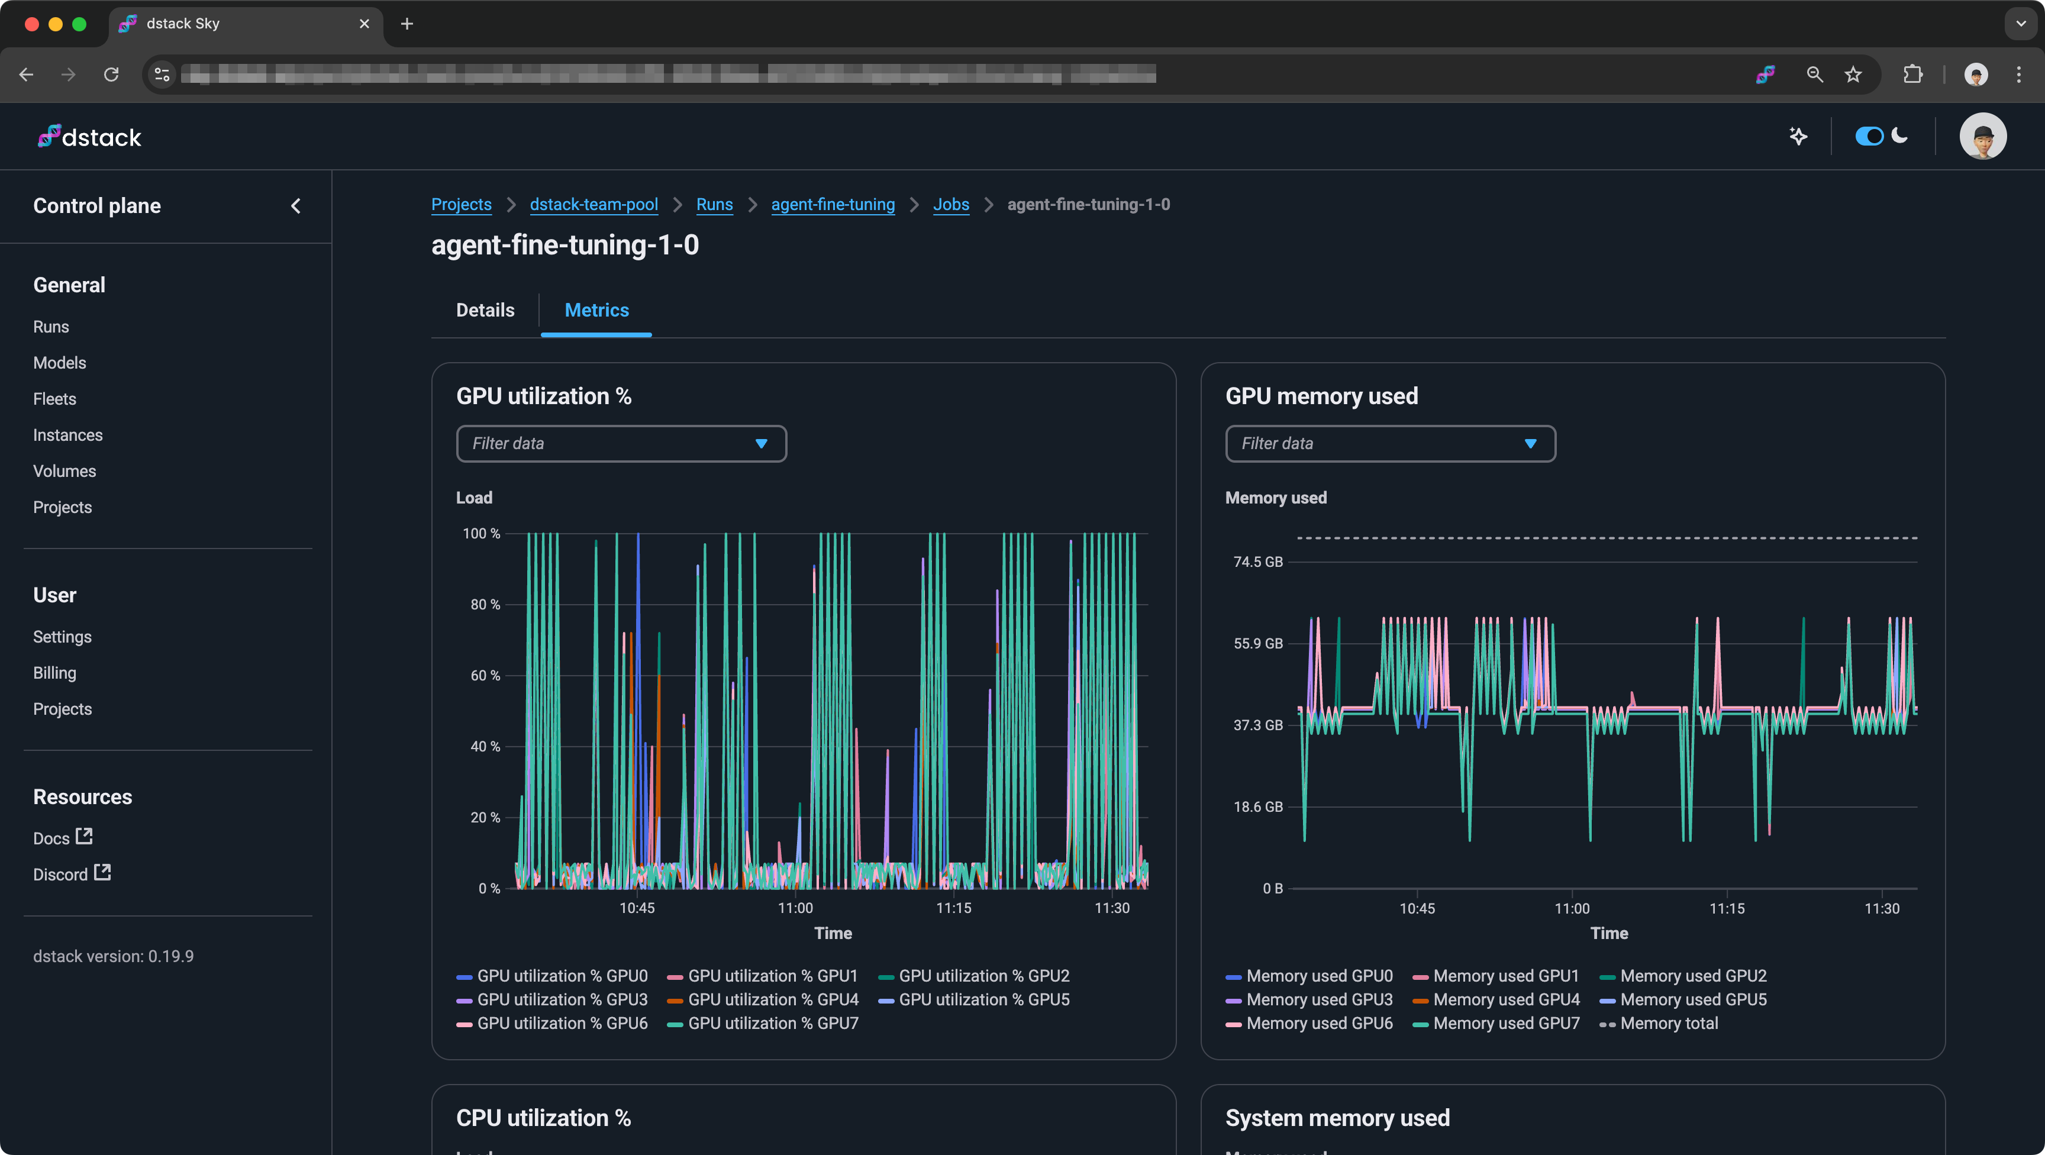This screenshot has height=1155, width=2045.
Task: Open user Settings
Action: 62,637
